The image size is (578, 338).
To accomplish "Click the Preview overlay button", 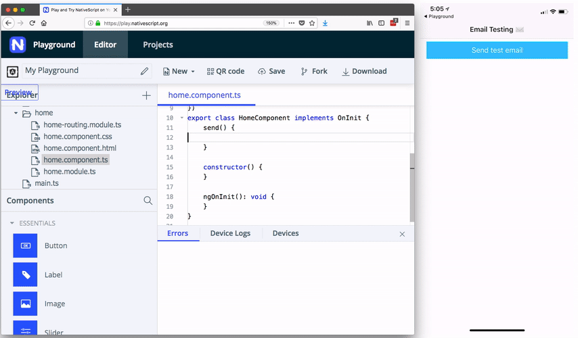I will point(20,93).
